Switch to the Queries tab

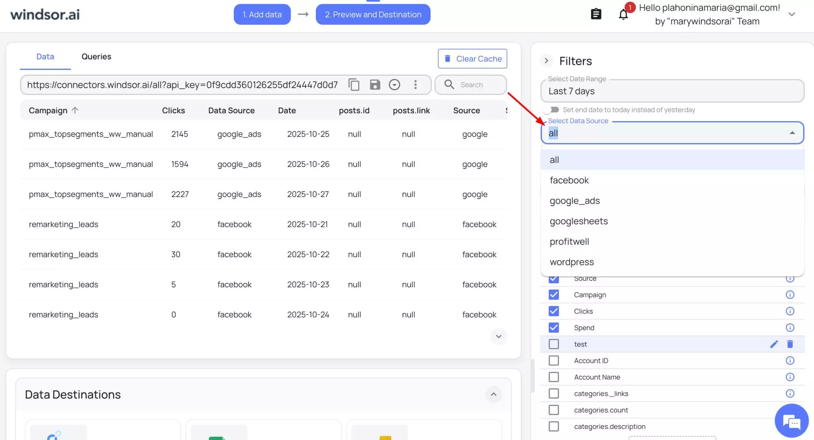(x=96, y=57)
